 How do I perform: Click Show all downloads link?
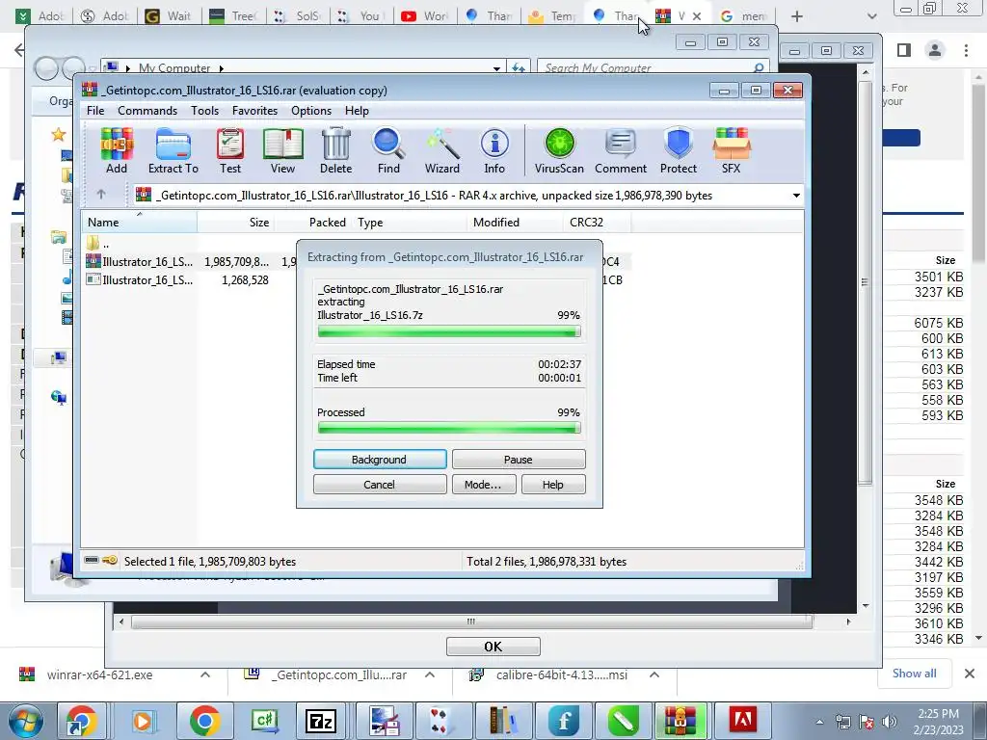tap(914, 674)
